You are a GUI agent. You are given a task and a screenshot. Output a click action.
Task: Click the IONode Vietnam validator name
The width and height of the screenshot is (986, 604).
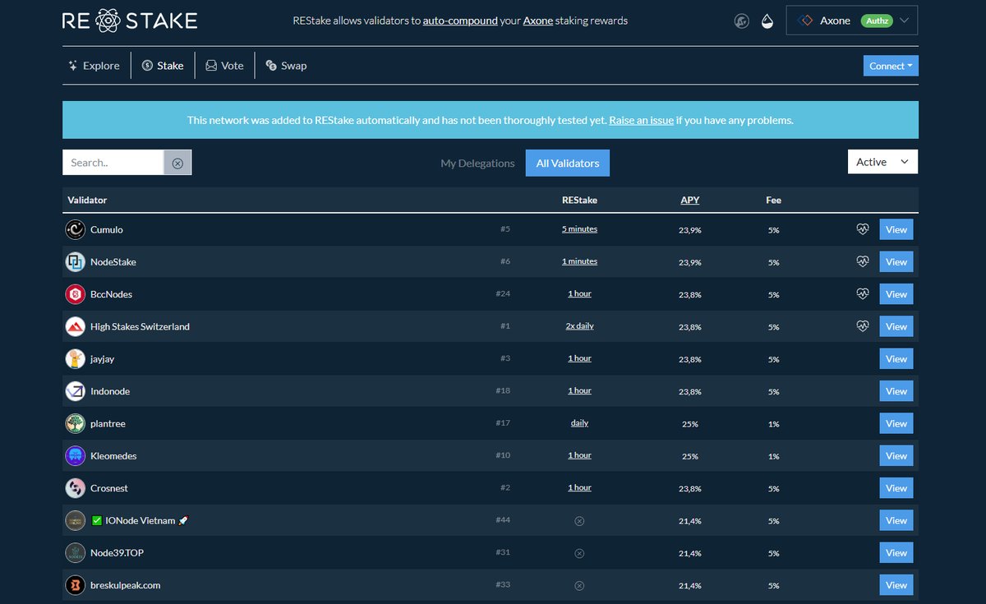pos(141,521)
